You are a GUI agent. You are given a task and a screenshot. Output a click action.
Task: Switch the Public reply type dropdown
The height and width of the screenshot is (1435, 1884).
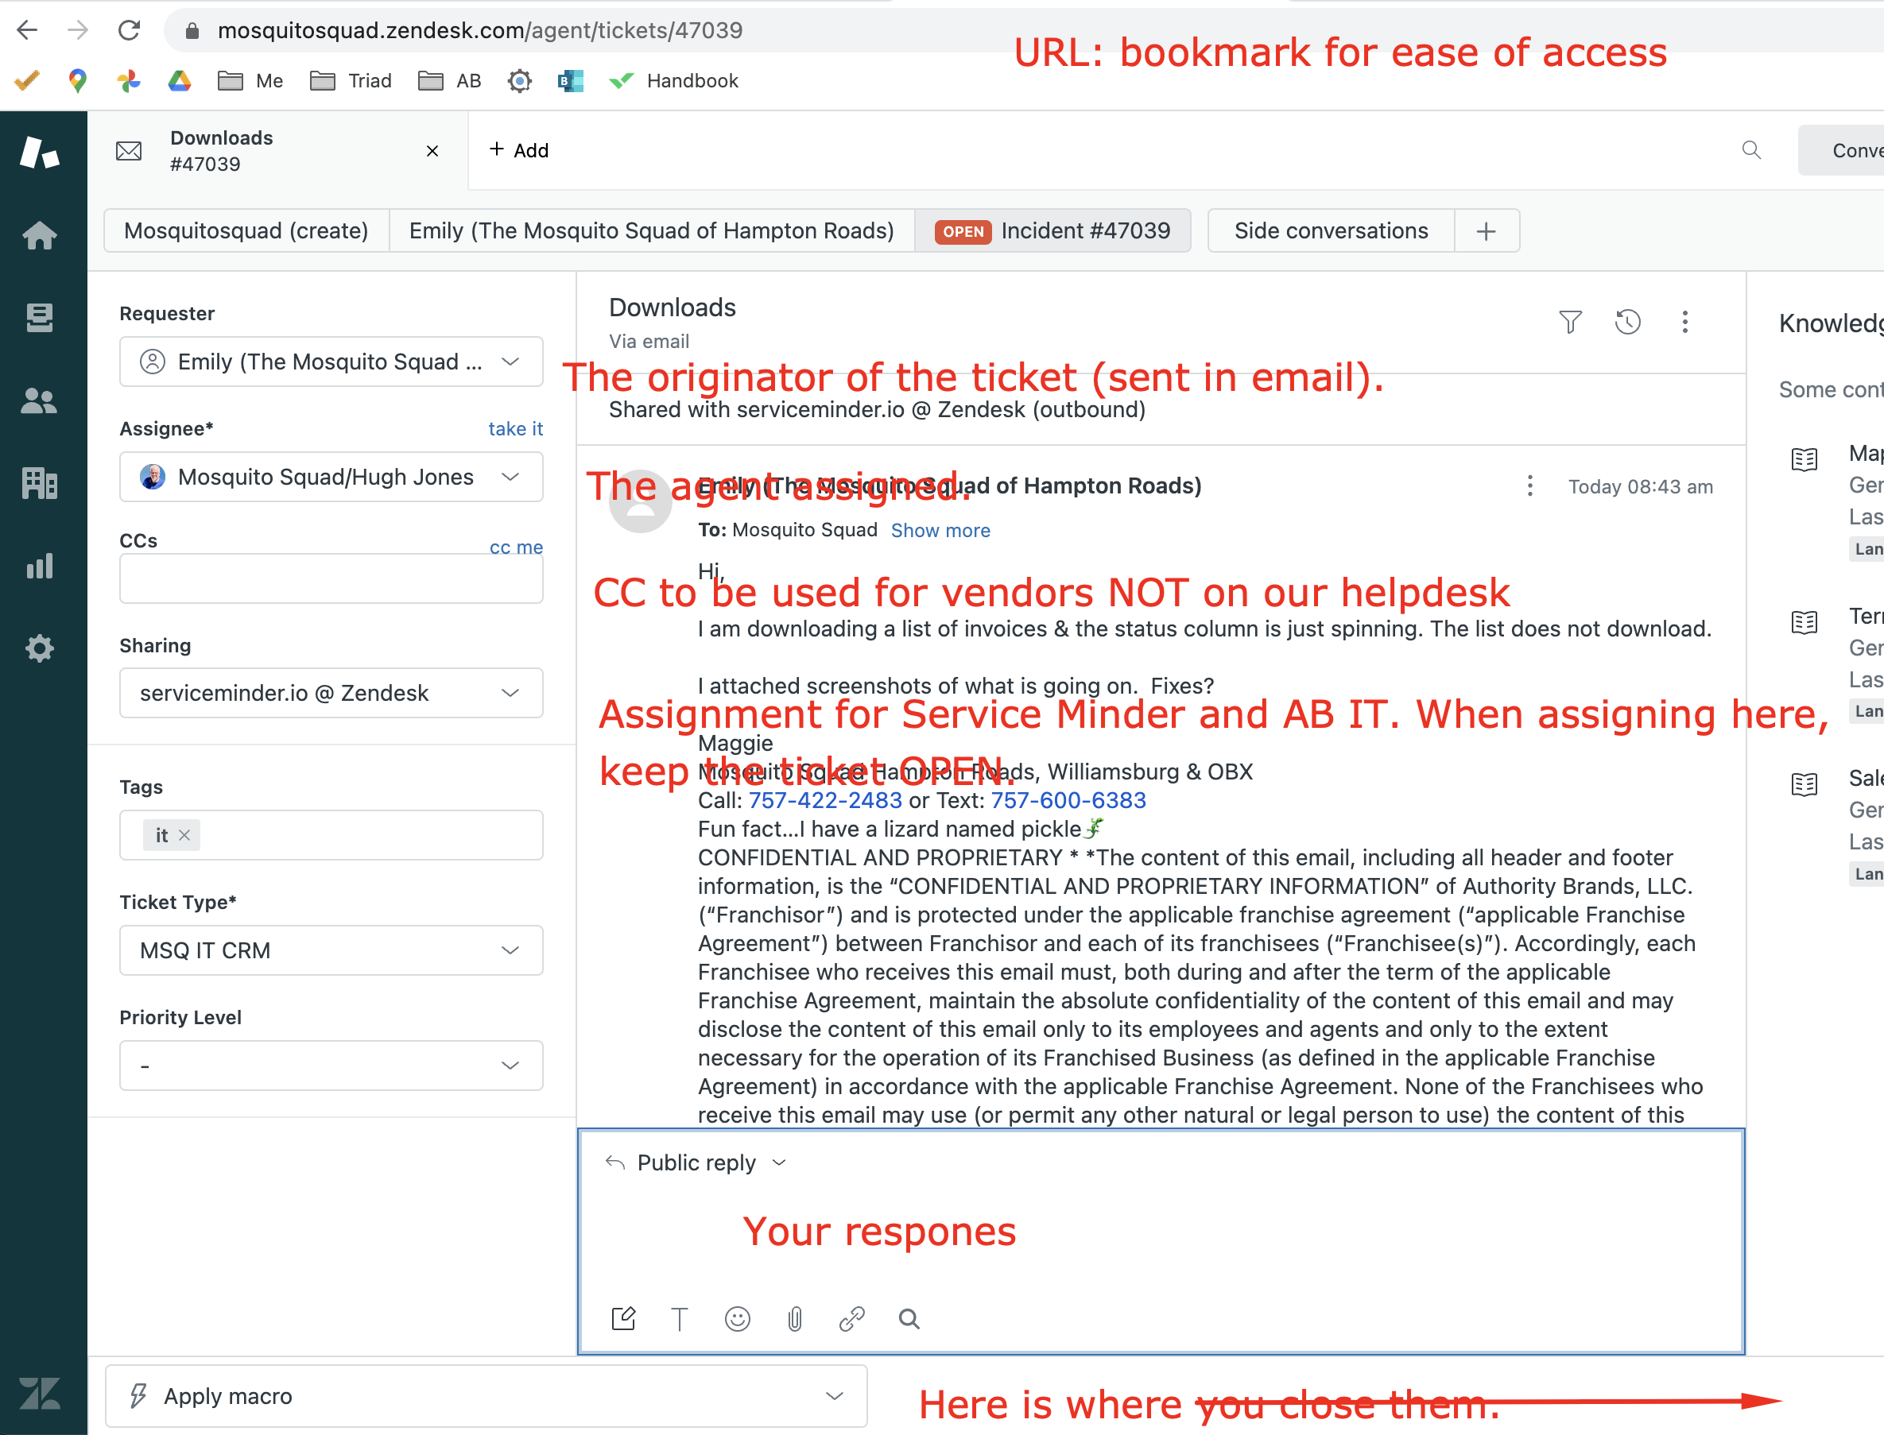pos(696,1162)
